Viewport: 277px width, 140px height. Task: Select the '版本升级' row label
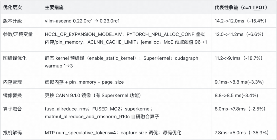point(12,21)
